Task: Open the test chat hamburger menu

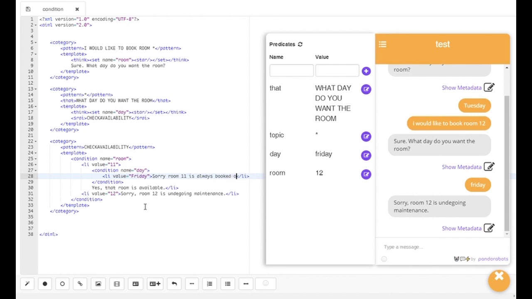Action: (382, 44)
